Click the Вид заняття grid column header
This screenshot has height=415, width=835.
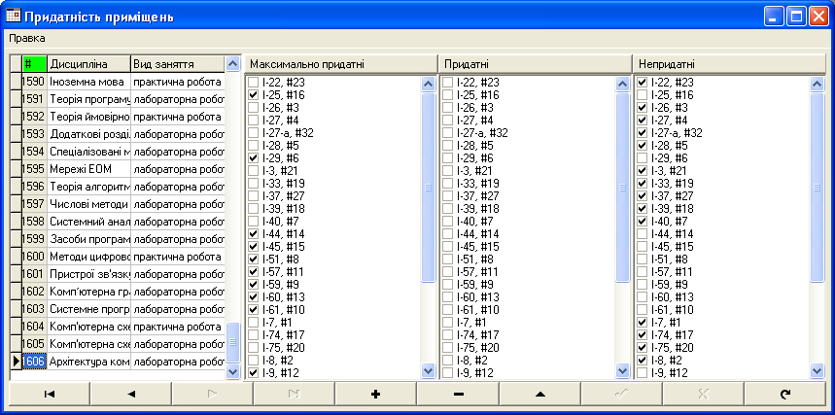click(178, 64)
